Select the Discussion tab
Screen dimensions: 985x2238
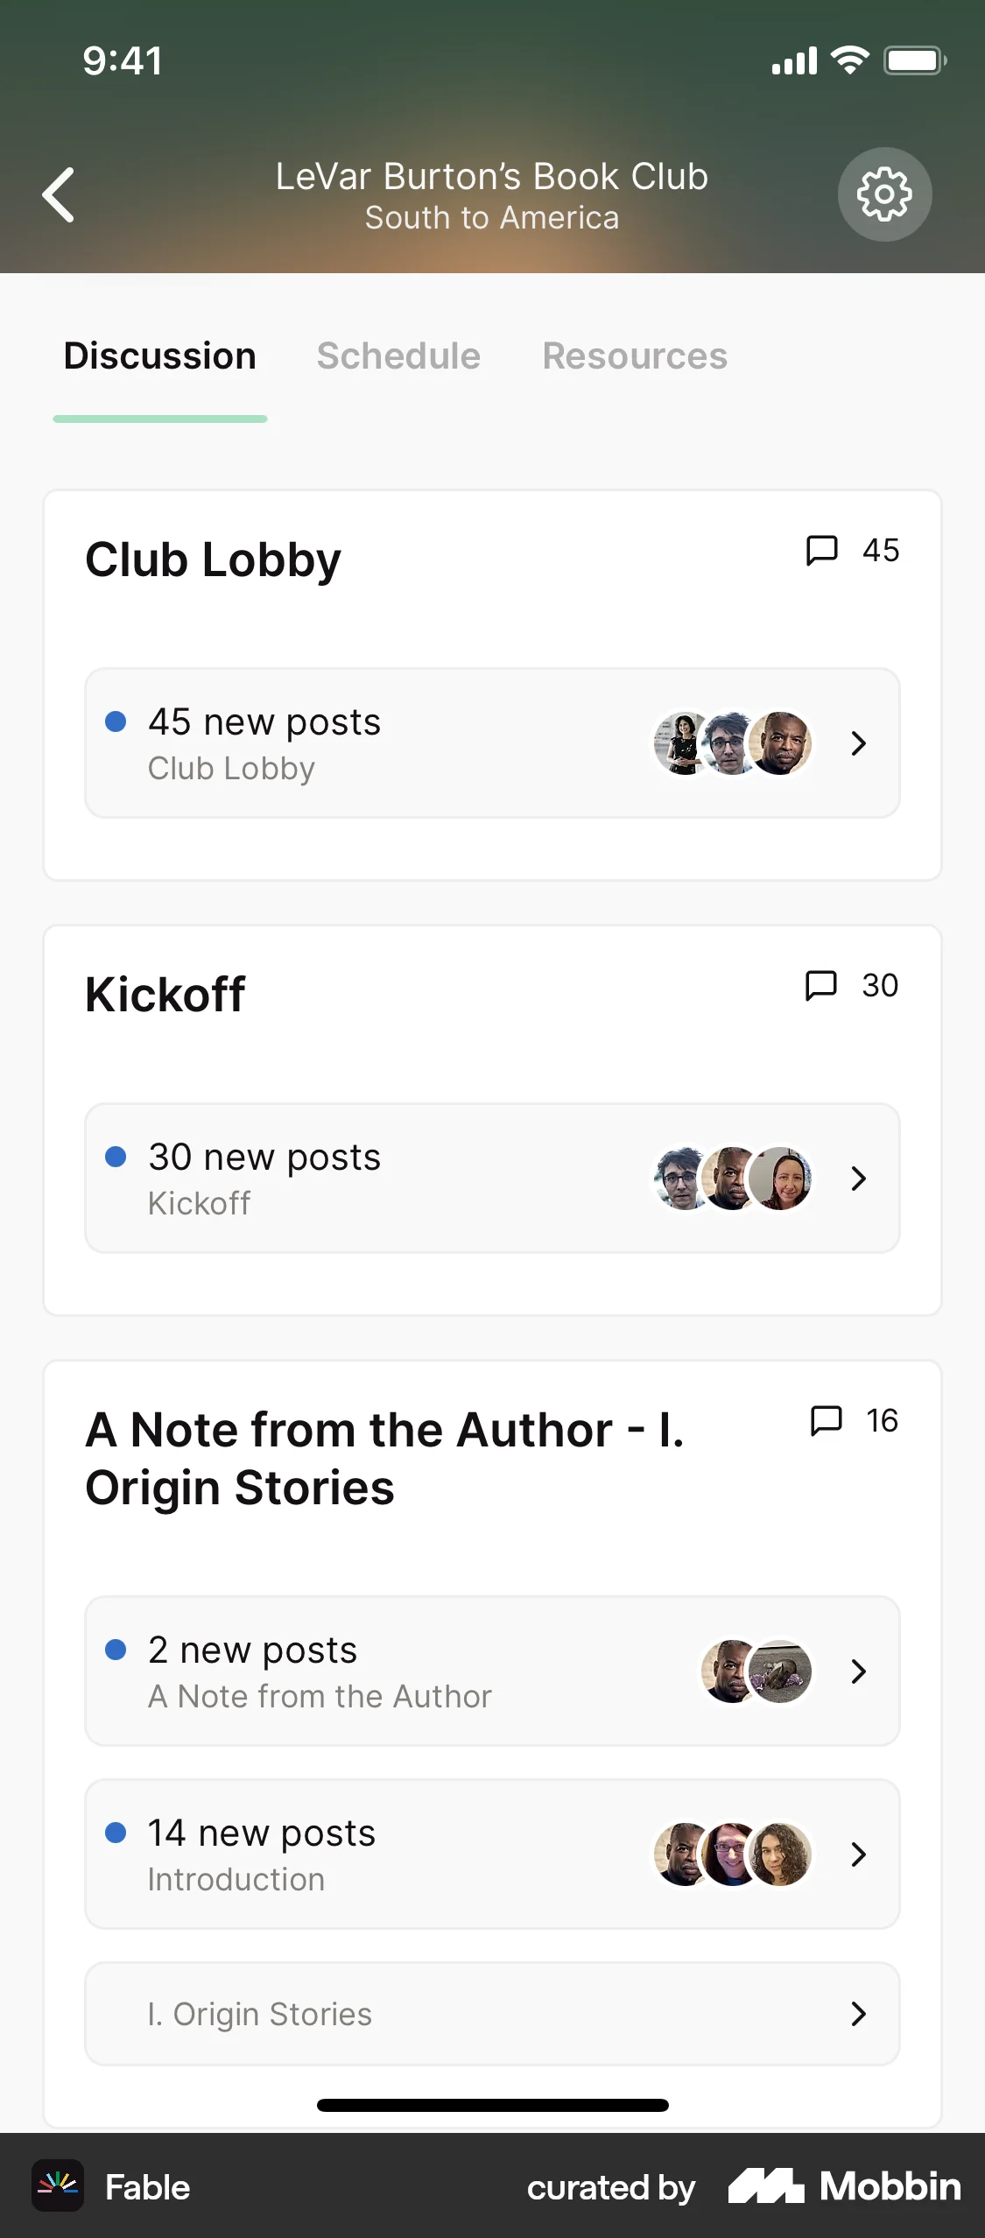[160, 356]
